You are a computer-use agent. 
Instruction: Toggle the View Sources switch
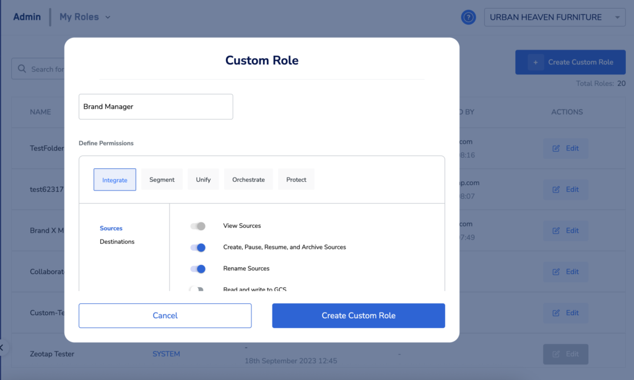198,226
